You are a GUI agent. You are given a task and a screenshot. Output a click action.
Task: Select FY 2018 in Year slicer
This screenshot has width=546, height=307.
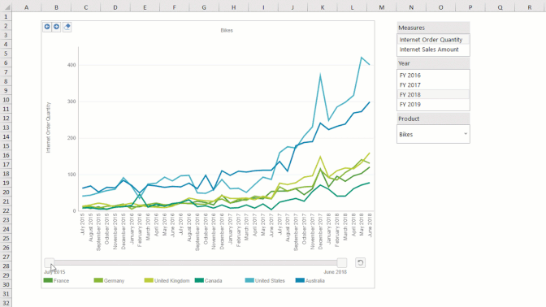click(433, 95)
